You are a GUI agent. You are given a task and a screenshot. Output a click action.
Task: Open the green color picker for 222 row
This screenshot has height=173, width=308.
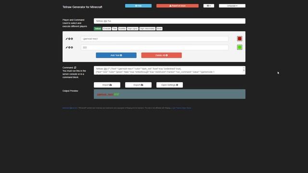240,47
